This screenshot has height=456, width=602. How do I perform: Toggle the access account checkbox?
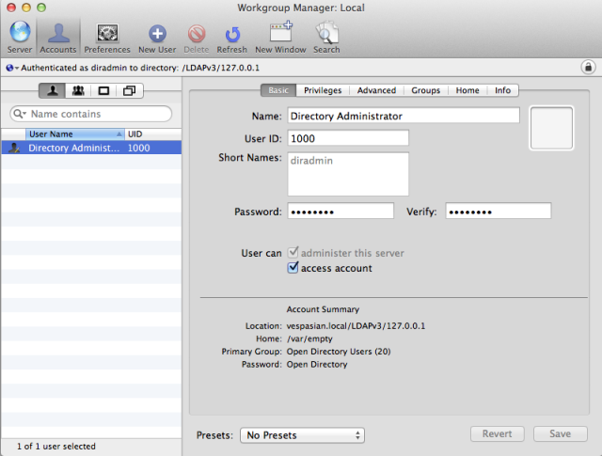293,268
